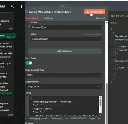The image size is (128, 124).
Task: Click the "id" key in output JSON
Action: coord(122,68)
